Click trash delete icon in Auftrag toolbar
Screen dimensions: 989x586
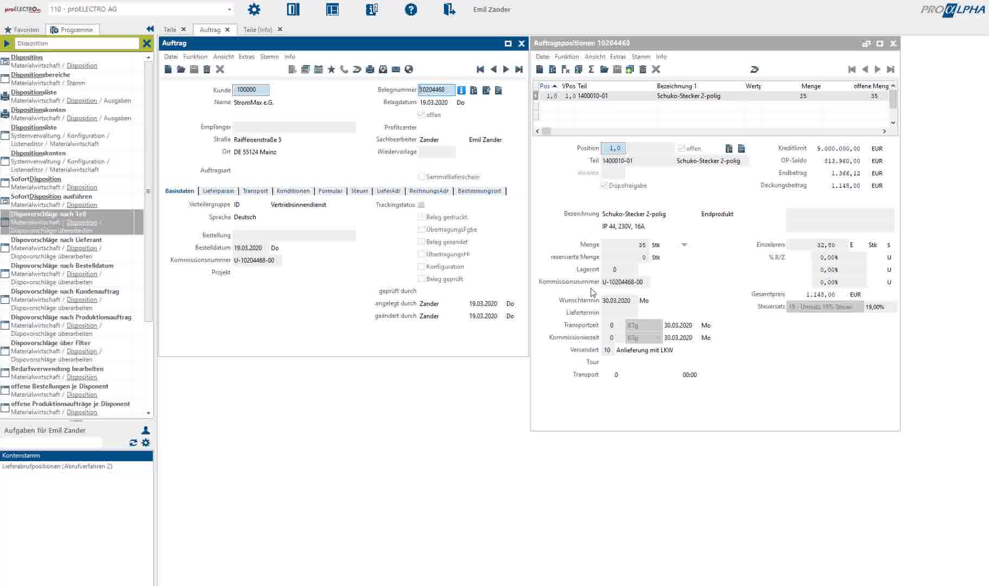207,69
